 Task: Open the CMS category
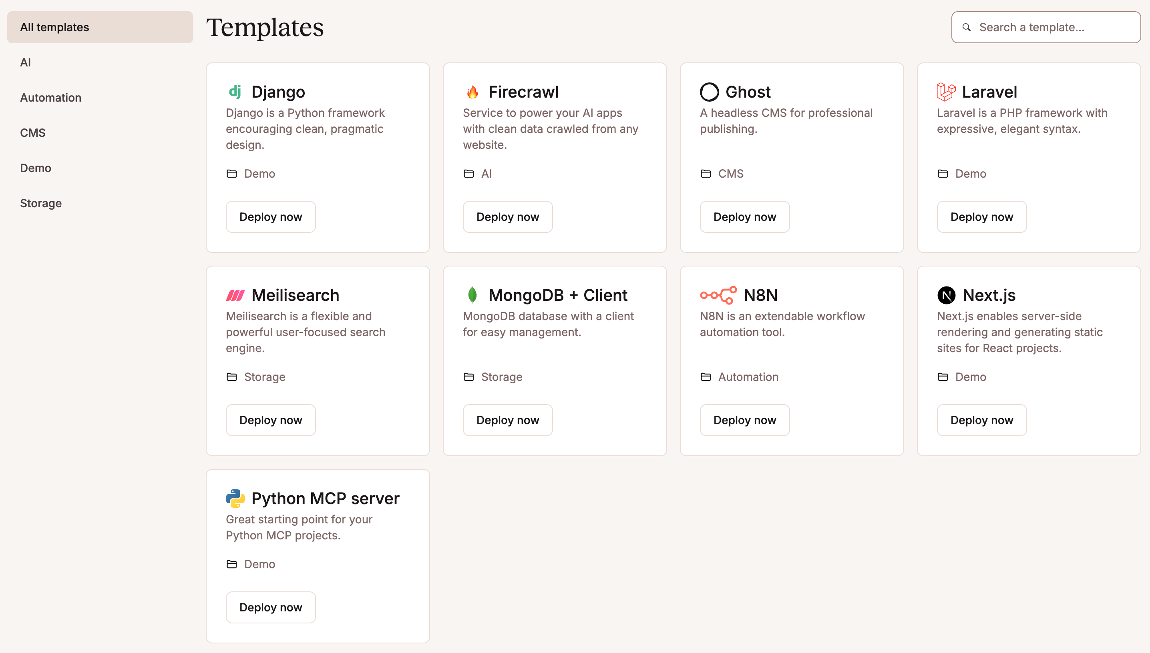click(33, 133)
